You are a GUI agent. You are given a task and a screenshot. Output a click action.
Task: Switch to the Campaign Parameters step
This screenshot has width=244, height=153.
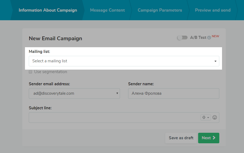[x=160, y=10]
